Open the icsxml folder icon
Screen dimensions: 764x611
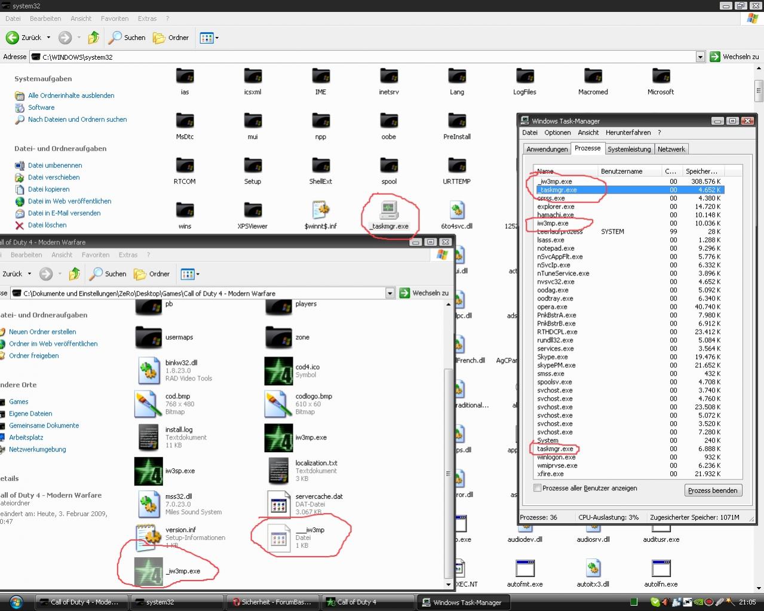pyautogui.click(x=253, y=76)
